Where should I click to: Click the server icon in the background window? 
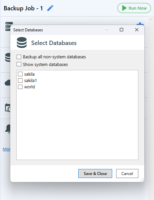click(x=8, y=26)
